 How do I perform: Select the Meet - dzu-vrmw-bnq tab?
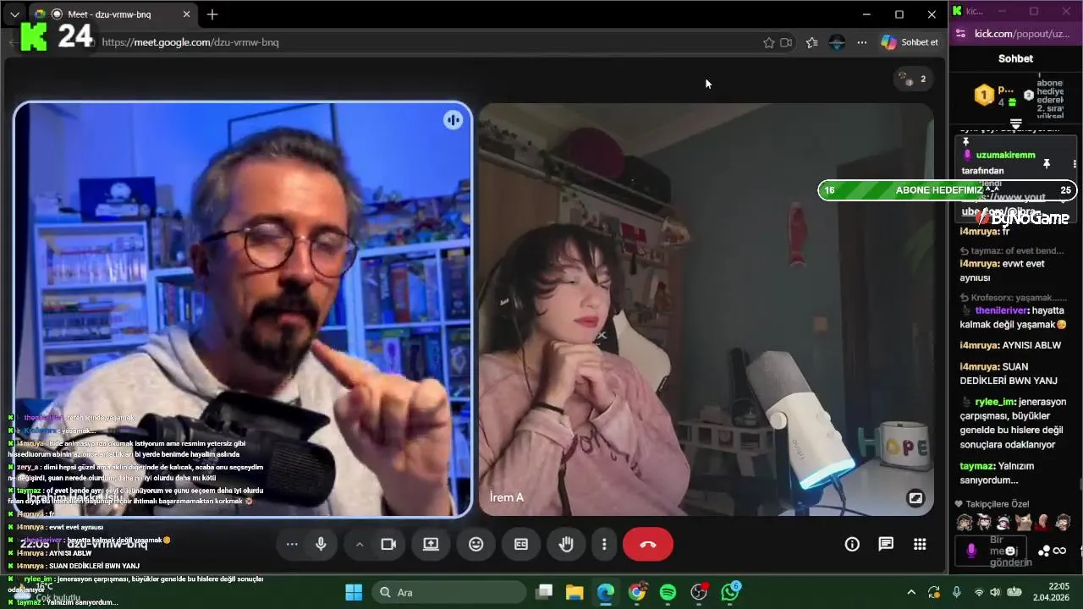click(x=113, y=14)
